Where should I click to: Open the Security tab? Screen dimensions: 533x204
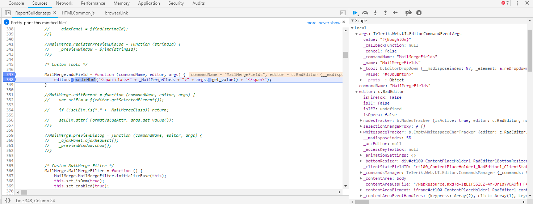coord(176,3)
